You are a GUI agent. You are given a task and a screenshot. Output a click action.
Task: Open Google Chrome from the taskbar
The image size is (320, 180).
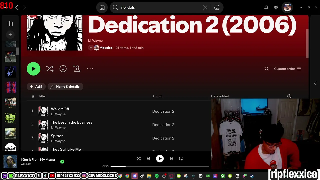click(x=127, y=176)
